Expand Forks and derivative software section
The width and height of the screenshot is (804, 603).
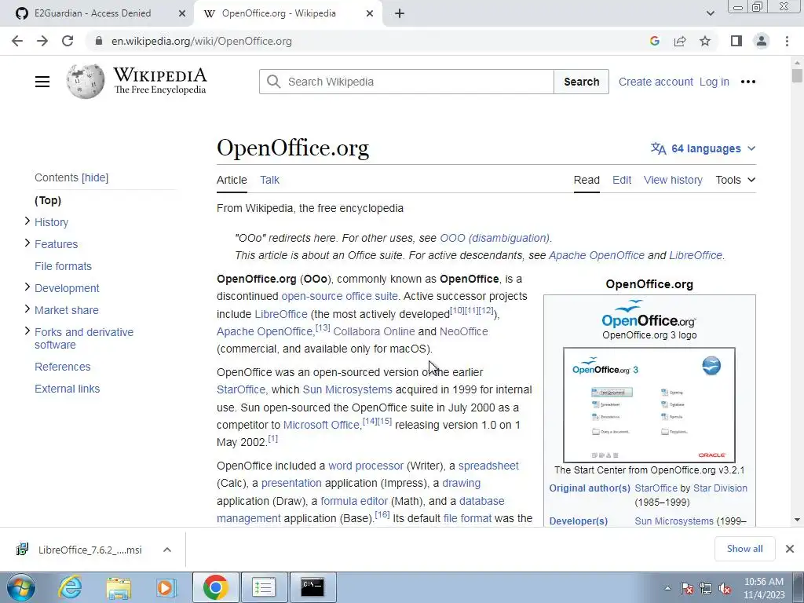click(27, 331)
